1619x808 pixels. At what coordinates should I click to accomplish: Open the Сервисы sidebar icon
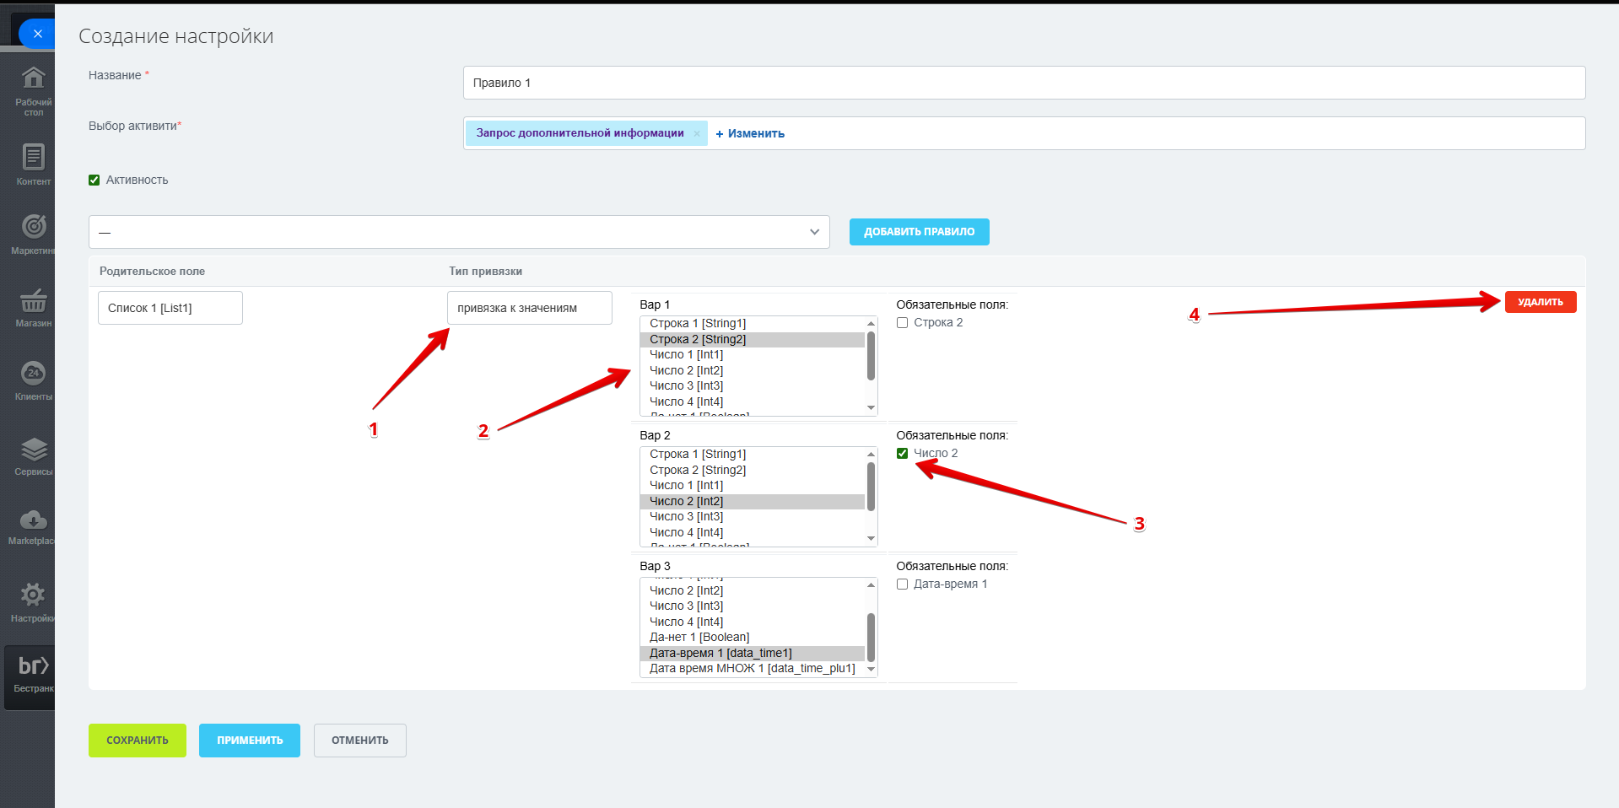point(33,450)
